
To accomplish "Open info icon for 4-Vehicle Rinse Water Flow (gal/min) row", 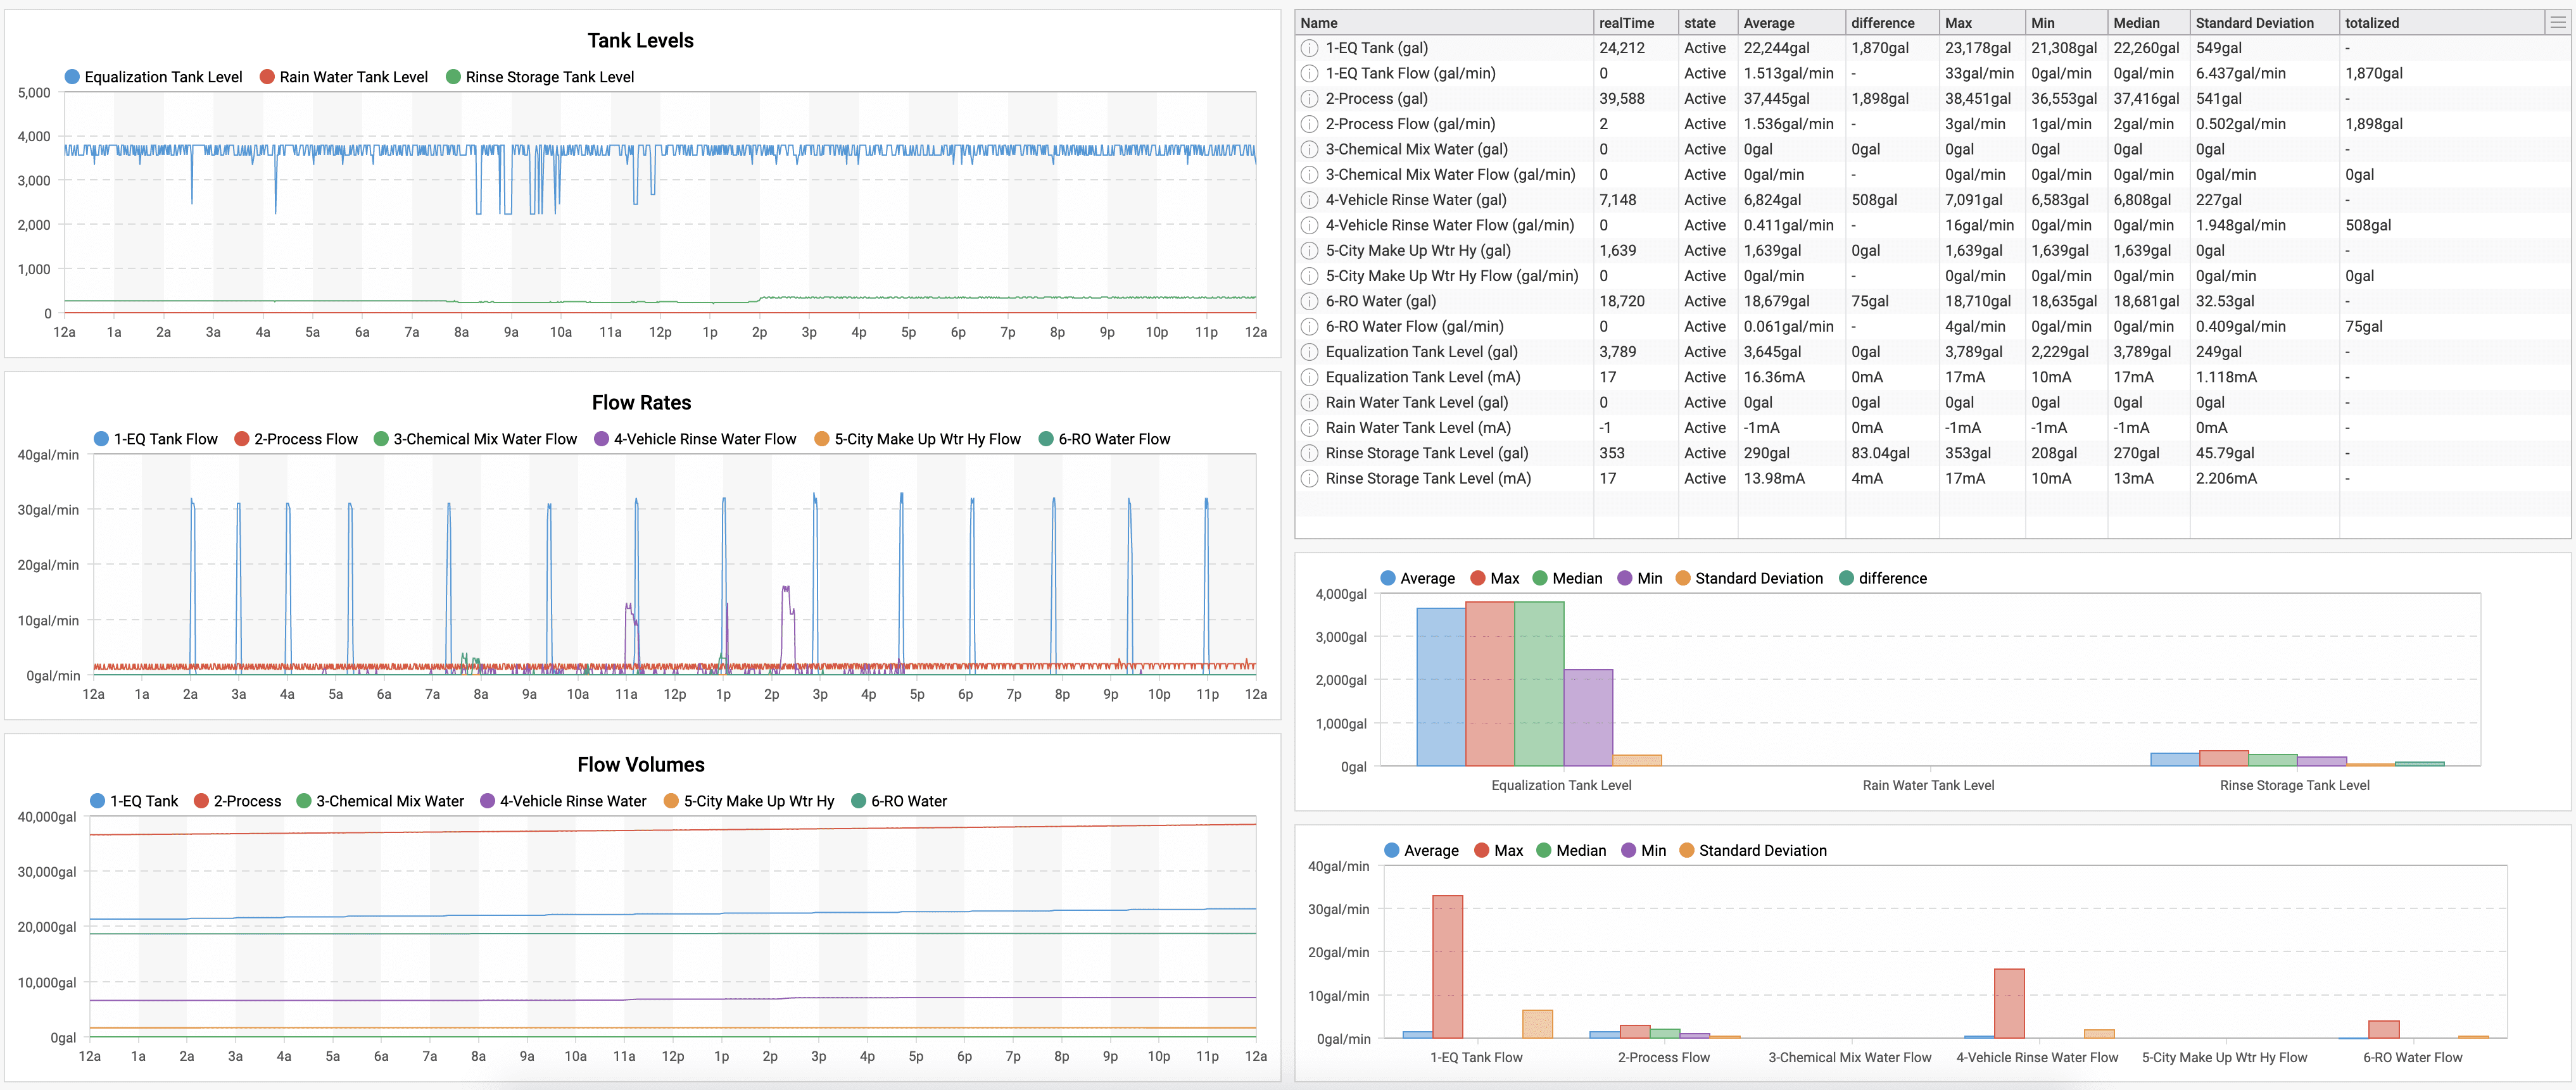I will pyautogui.click(x=1309, y=225).
